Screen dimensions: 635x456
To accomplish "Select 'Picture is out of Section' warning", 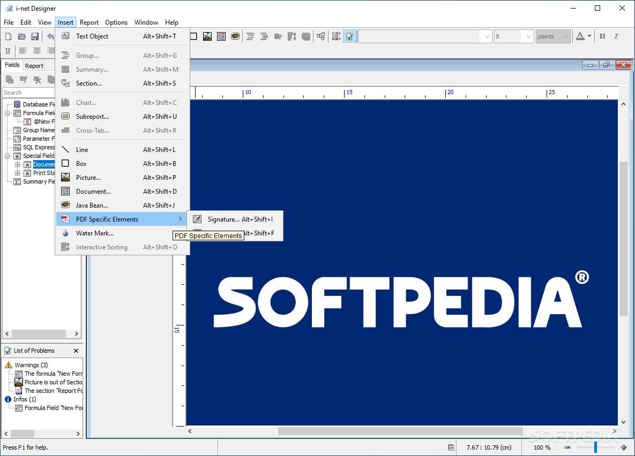I will click(x=53, y=382).
